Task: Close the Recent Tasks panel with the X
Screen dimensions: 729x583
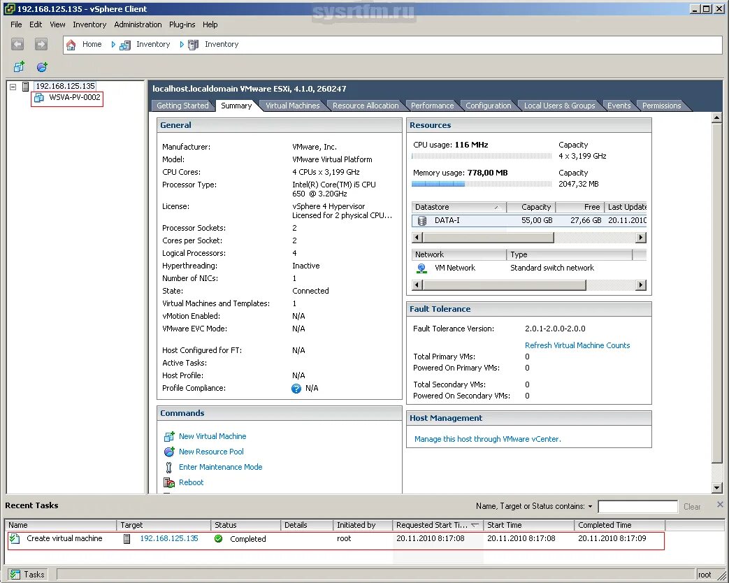Action: pyautogui.click(x=720, y=505)
